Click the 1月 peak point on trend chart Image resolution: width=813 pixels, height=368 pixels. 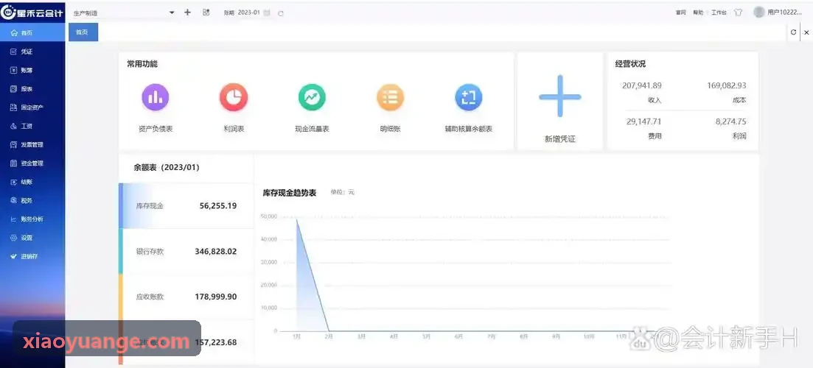(x=296, y=219)
